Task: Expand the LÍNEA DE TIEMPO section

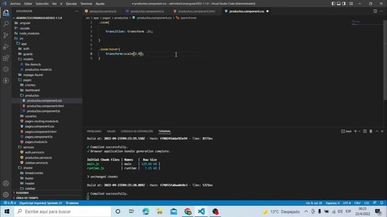Action: [27, 198]
